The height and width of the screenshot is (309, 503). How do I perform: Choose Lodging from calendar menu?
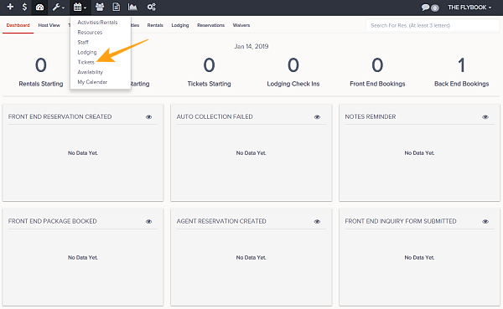coord(87,52)
